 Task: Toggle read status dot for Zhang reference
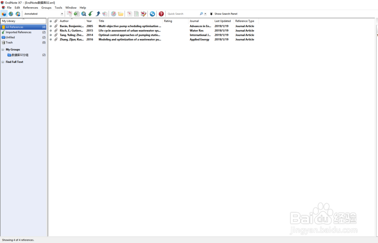pos(51,40)
